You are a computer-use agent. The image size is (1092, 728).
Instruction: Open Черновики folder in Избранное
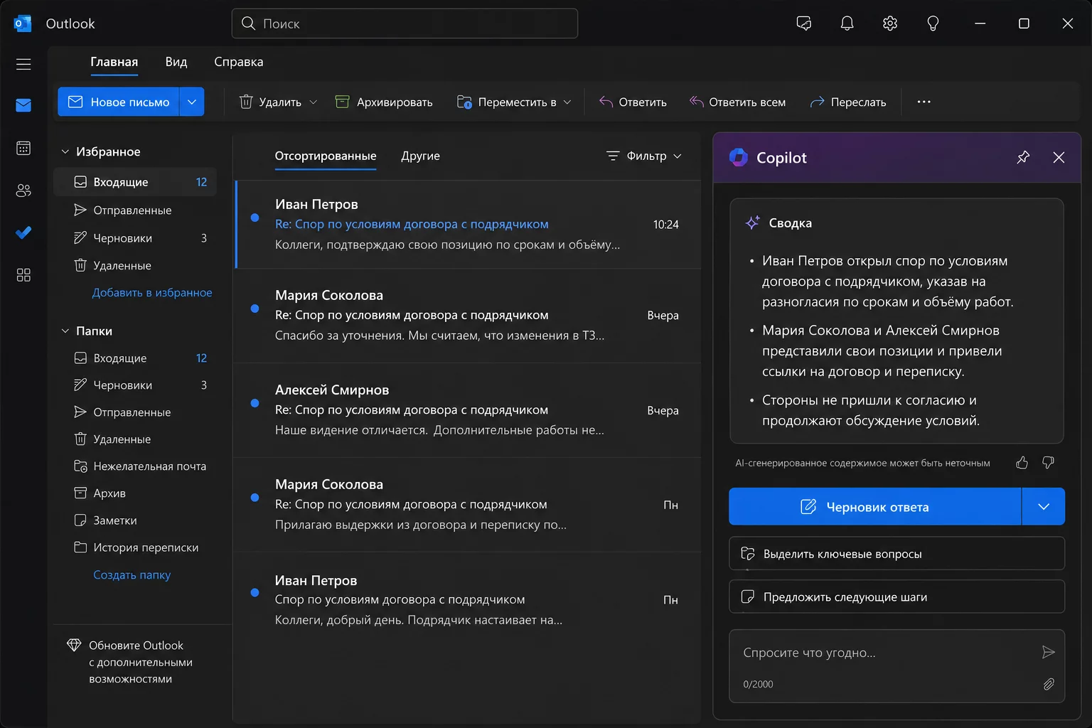click(x=135, y=237)
